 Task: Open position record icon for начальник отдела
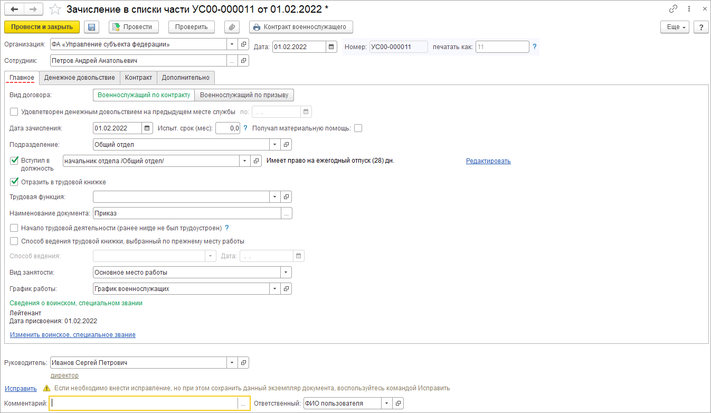click(x=256, y=161)
